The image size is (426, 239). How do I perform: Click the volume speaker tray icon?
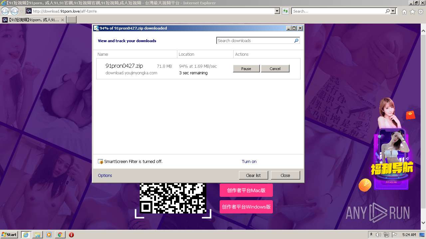tap(378, 234)
